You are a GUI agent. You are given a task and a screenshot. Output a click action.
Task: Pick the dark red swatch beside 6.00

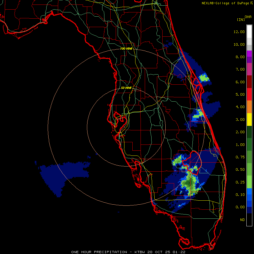tap(249, 82)
